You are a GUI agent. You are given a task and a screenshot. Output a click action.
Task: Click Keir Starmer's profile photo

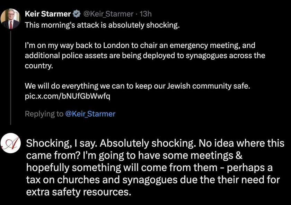click(10, 19)
